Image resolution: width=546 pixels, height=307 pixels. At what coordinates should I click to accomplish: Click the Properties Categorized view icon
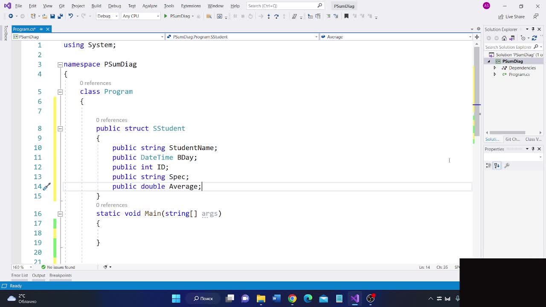tap(489, 165)
